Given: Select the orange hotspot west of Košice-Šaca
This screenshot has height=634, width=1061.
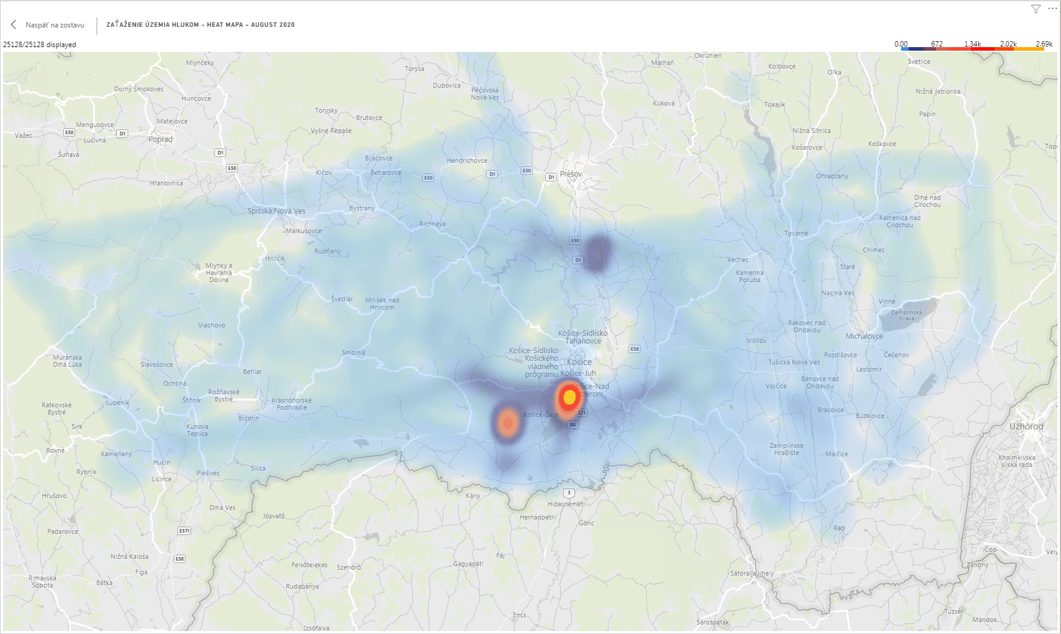Looking at the screenshot, I should (508, 423).
